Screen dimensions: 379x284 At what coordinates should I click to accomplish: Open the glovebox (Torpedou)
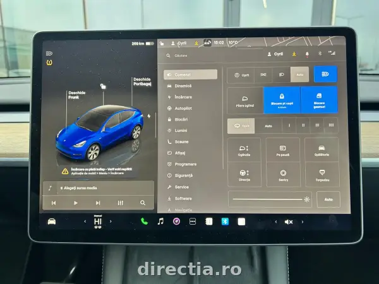click(322, 175)
